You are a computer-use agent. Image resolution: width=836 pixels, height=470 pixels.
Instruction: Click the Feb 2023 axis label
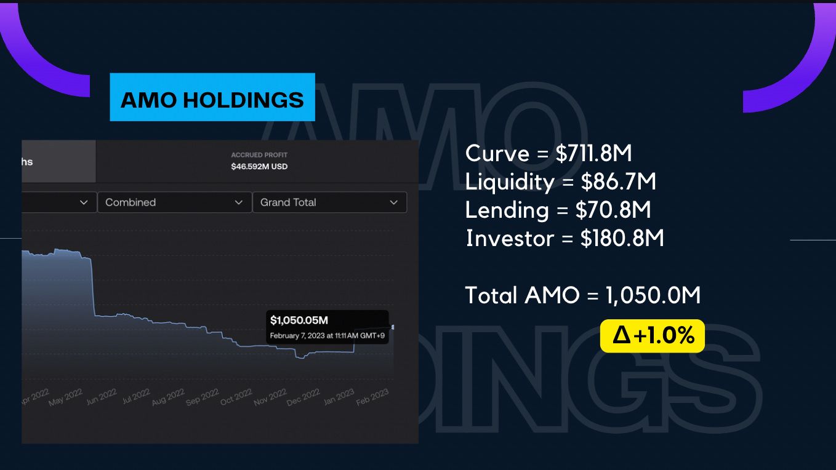click(372, 397)
